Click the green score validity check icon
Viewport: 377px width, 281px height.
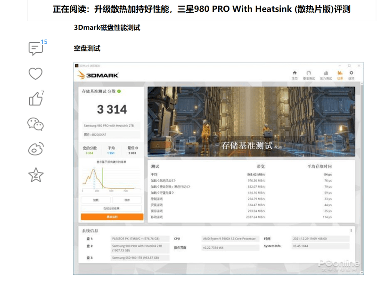click(119, 91)
